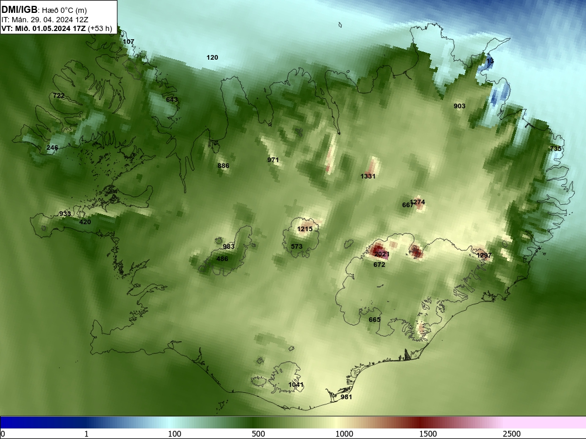Image resolution: width=586 pixels, height=439 pixels.
Task: Click the 420 map value
Action: tap(85, 222)
